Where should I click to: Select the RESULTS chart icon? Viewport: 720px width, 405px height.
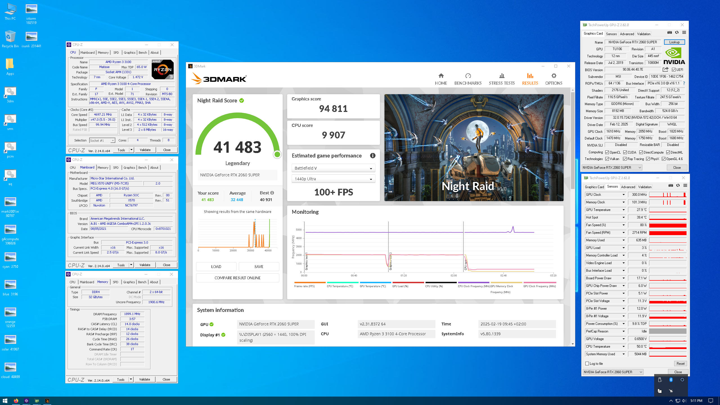(530, 76)
